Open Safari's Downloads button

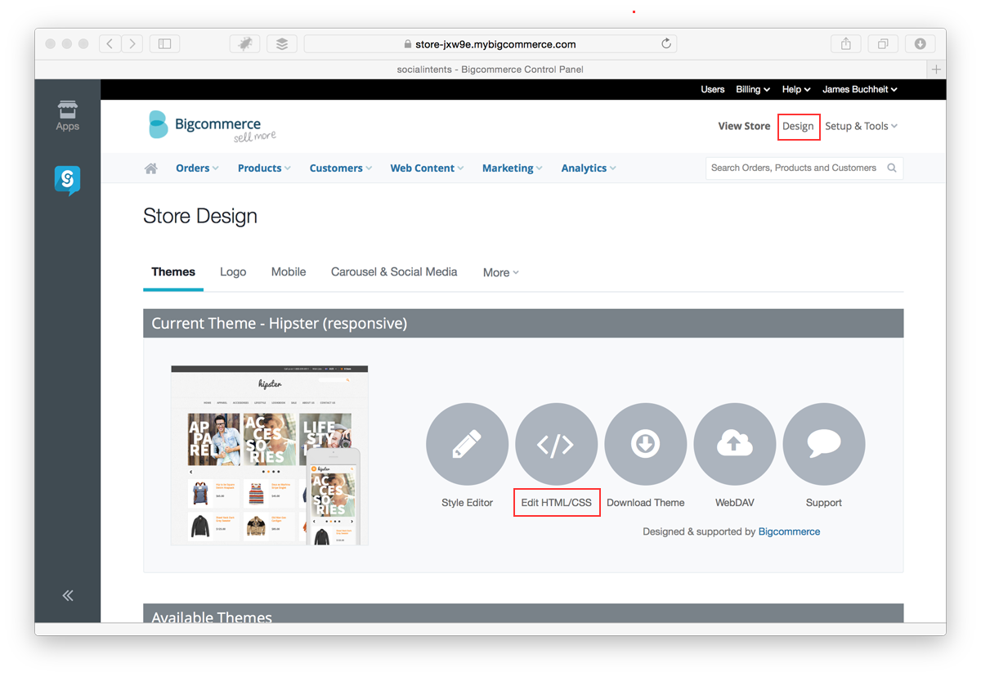[x=920, y=43]
